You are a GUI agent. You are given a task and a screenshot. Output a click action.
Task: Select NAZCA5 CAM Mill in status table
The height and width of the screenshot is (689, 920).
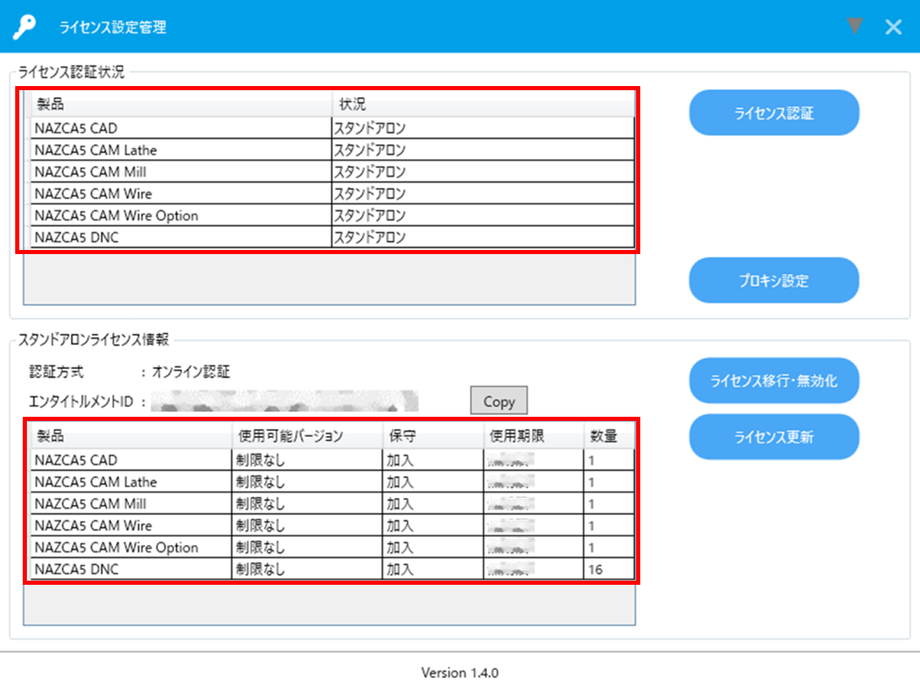[x=181, y=172]
